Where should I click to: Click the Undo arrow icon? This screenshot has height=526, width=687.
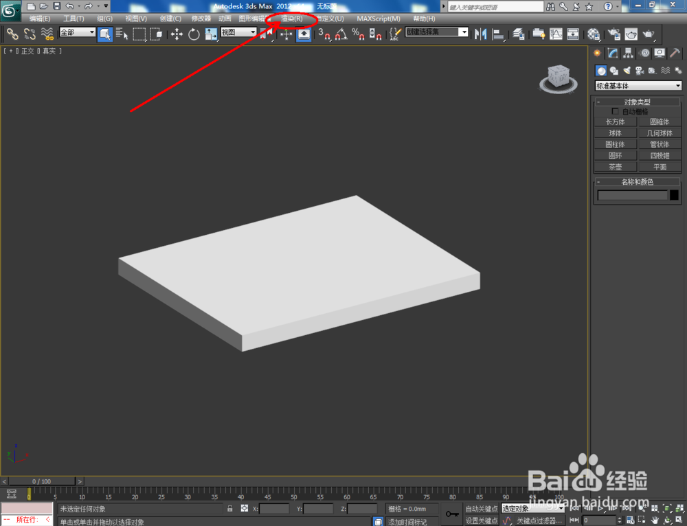[69, 6]
